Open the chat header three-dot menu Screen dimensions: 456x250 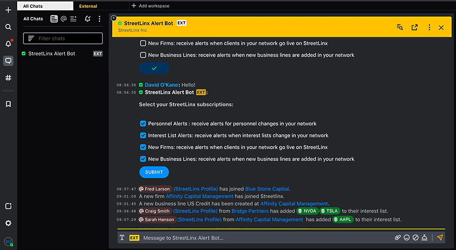click(429, 27)
